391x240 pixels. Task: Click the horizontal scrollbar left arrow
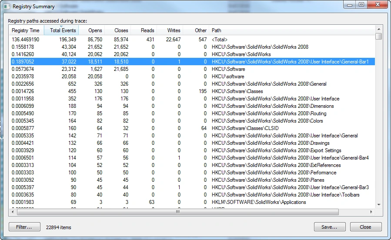(13, 212)
